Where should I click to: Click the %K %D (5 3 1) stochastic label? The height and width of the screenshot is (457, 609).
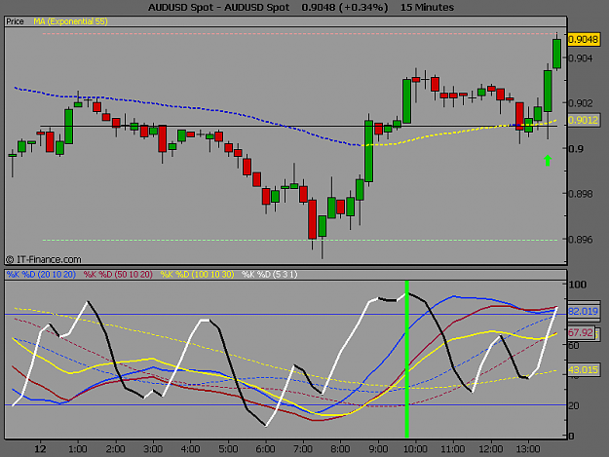point(270,275)
